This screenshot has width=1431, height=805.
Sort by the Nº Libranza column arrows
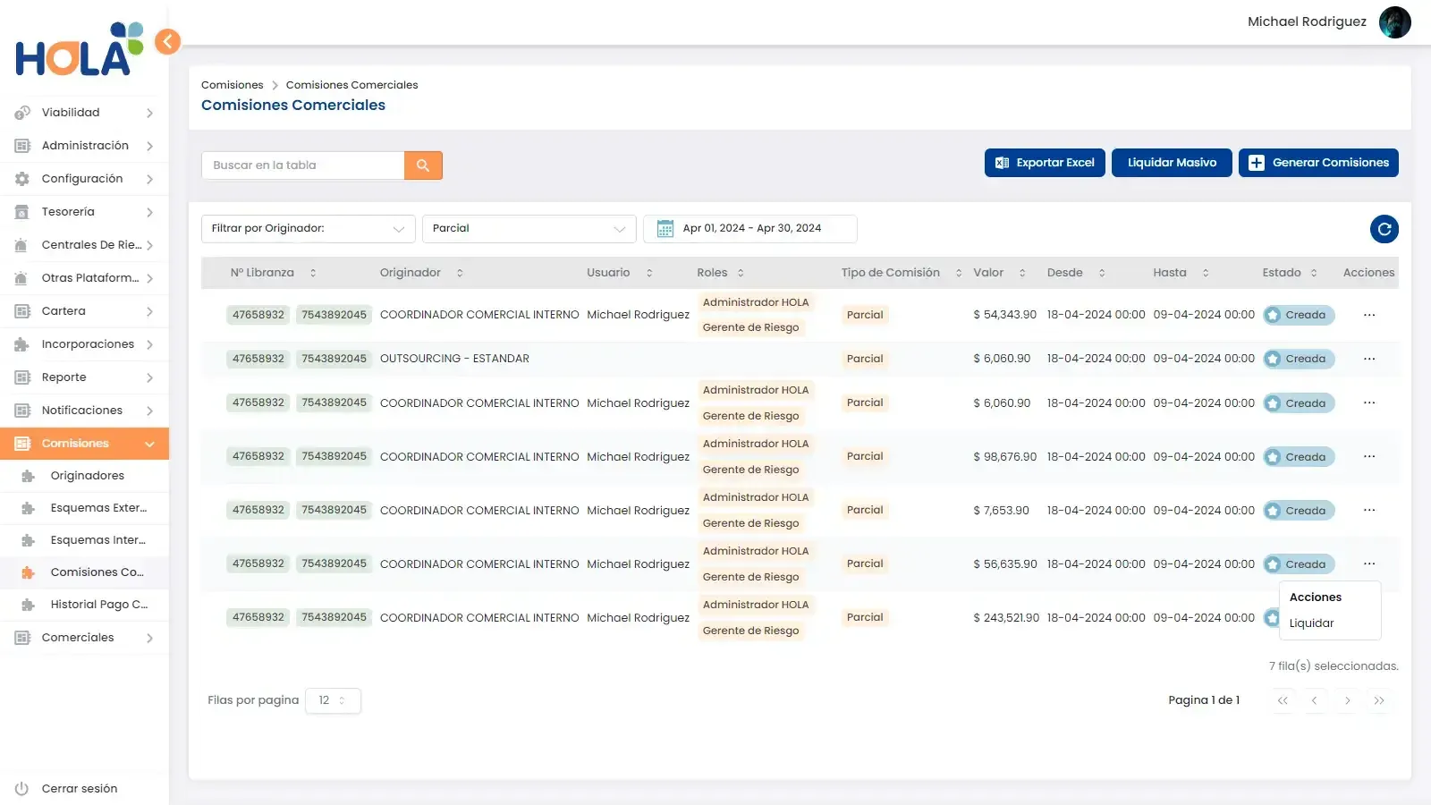313,273
